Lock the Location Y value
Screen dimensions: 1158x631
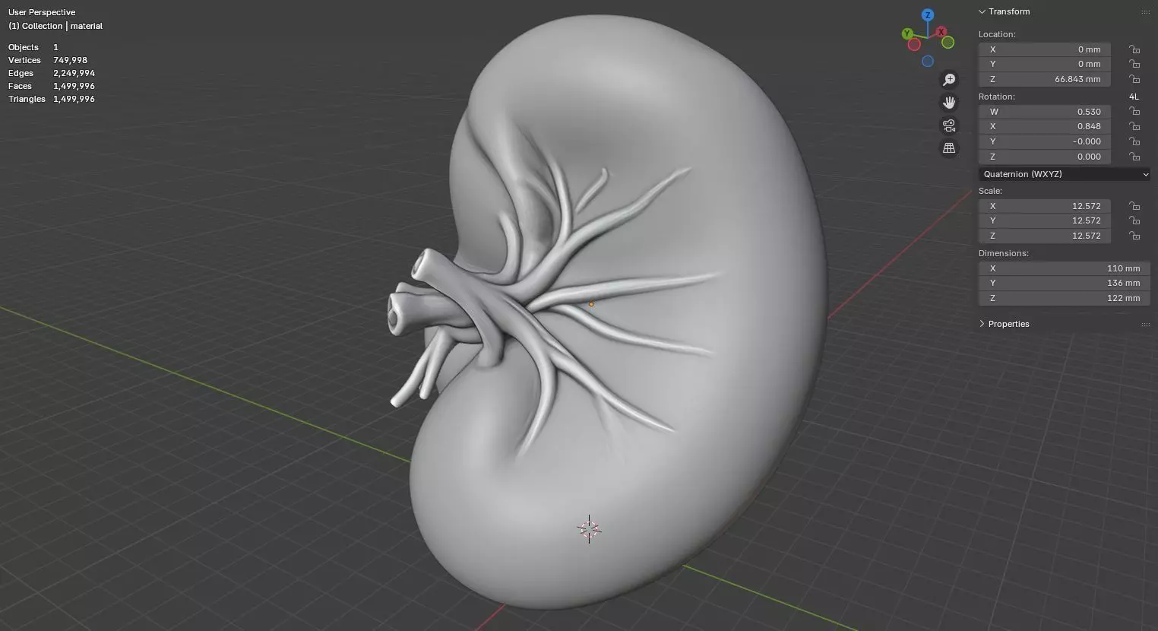click(x=1134, y=64)
